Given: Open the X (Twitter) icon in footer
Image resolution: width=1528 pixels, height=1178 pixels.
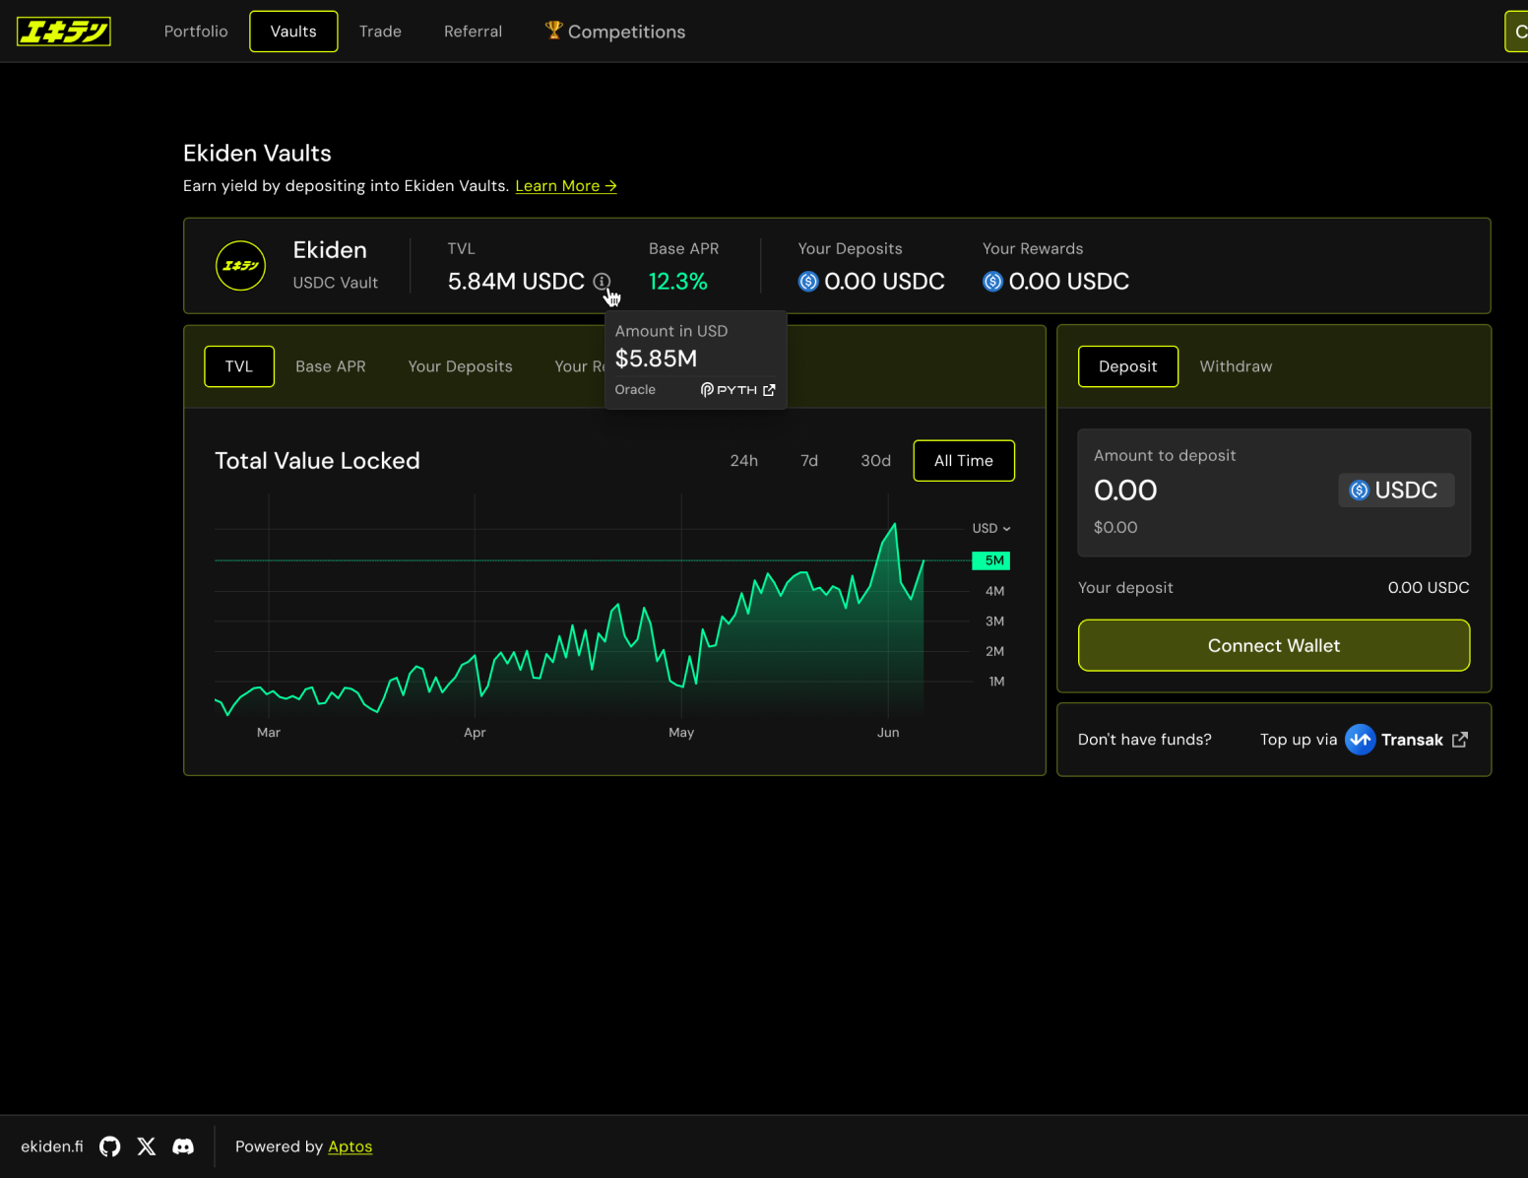Looking at the screenshot, I should pos(147,1146).
